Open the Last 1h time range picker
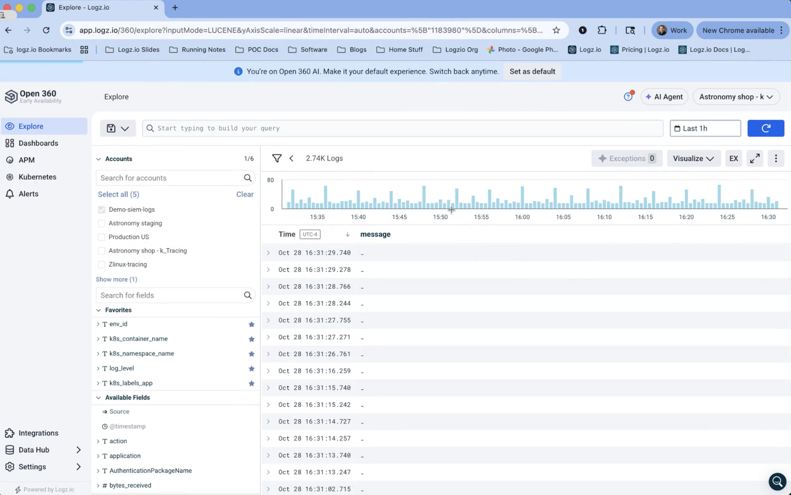791x495 pixels. coord(705,128)
